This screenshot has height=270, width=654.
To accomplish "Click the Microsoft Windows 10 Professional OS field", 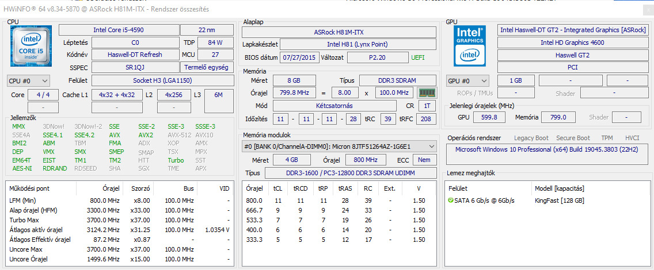I will [x=546, y=154].
